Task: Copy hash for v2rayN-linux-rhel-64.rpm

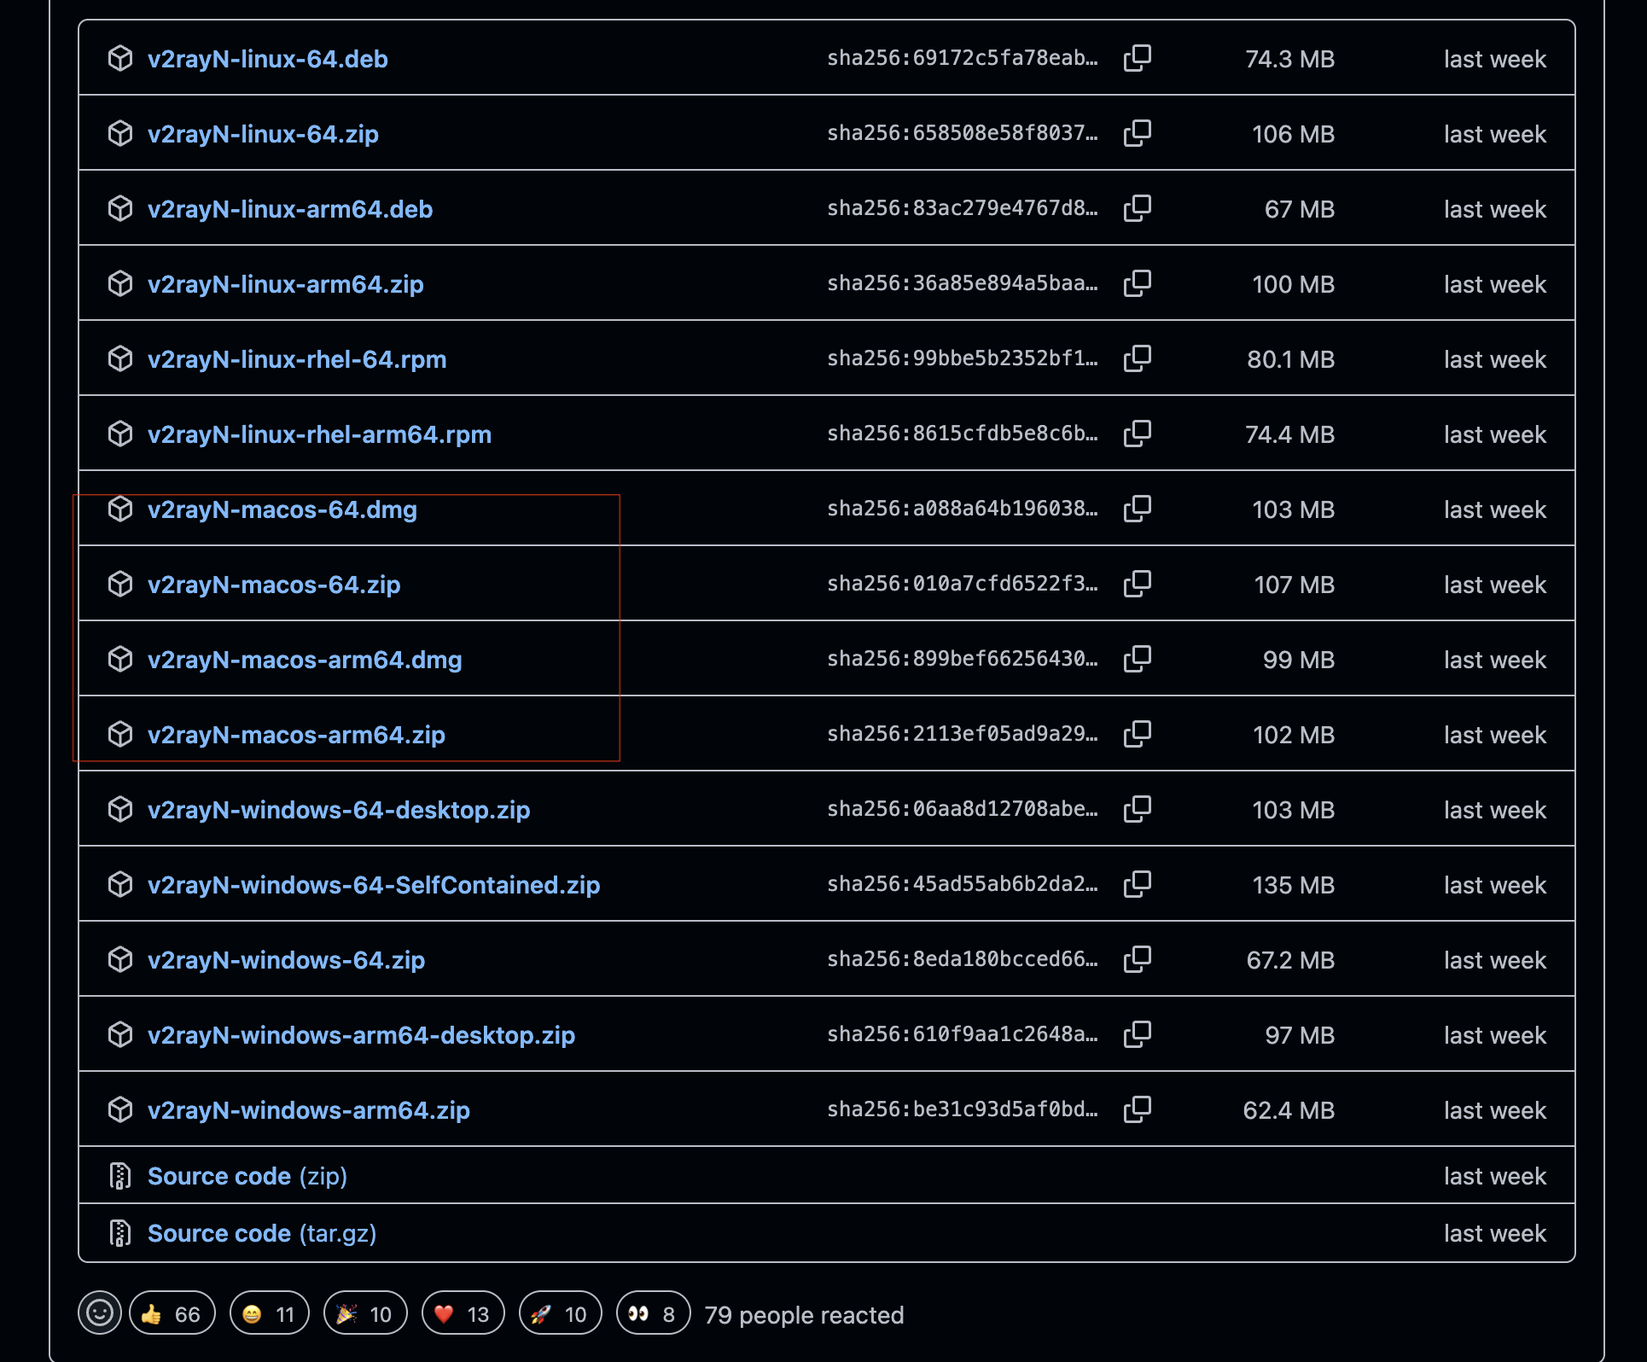Action: 1137,358
